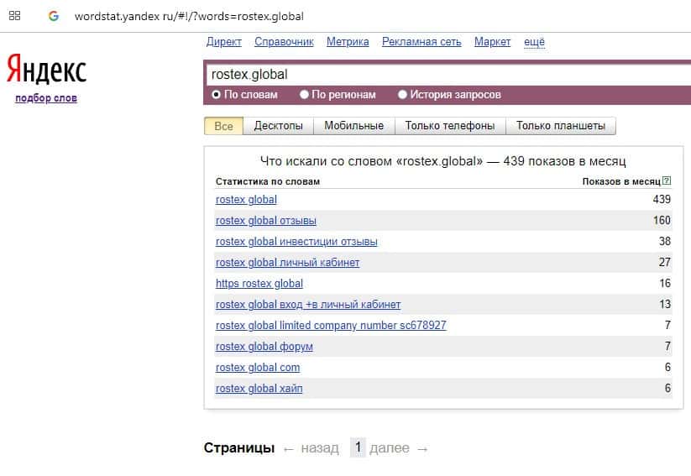Open the https rostex global link
Viewport: 691px width, 476px height.
coord(259,284)
